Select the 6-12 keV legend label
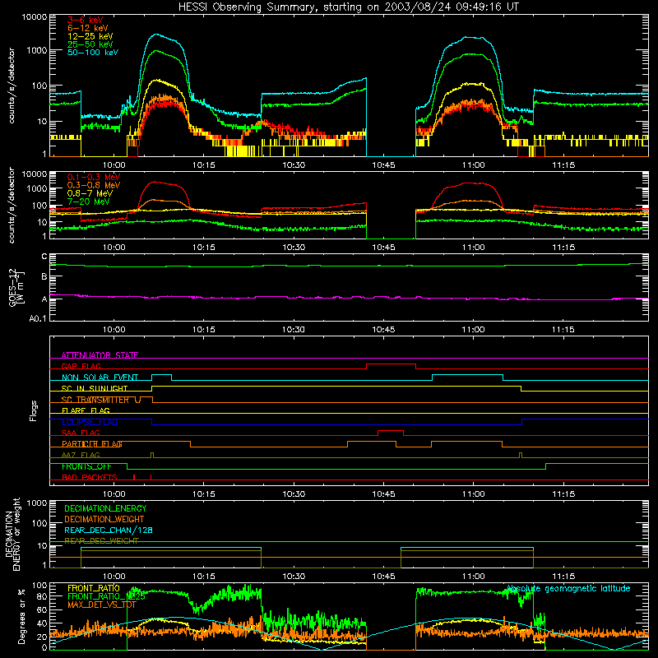 point(88,28)
